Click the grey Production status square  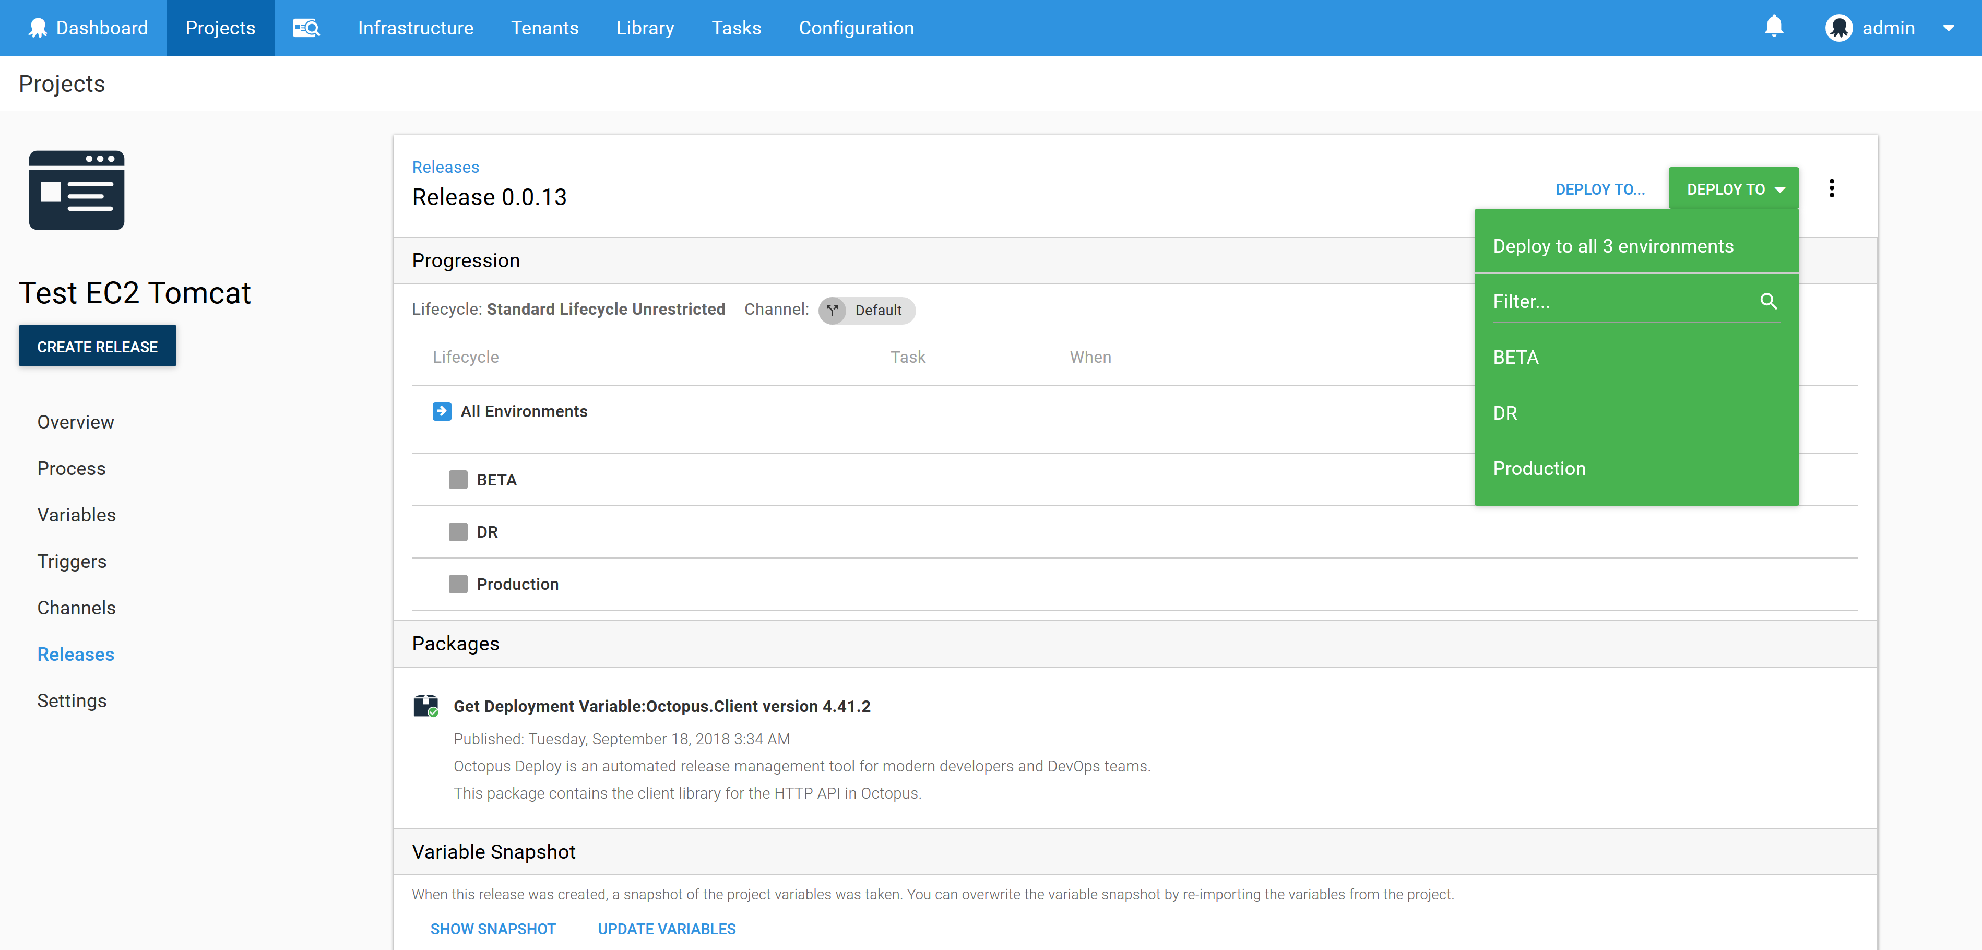[x=458, y=584]
